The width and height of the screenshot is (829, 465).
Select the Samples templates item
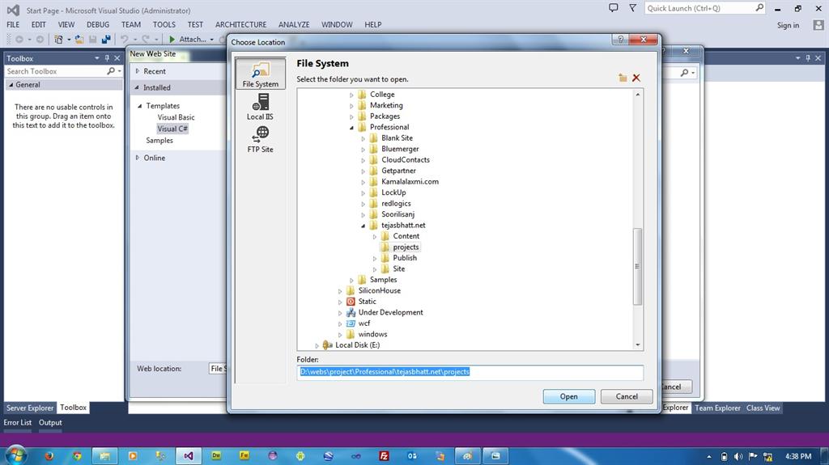(159, 141)
